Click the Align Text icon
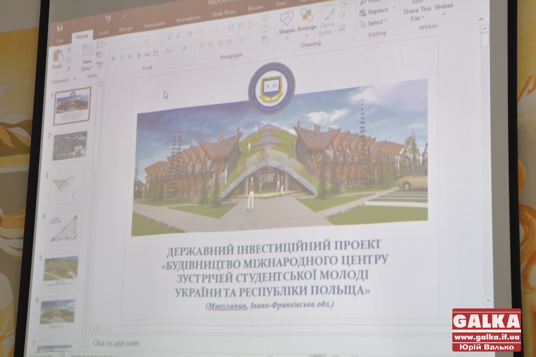The image size is (536, 357). tap(265, 29)
